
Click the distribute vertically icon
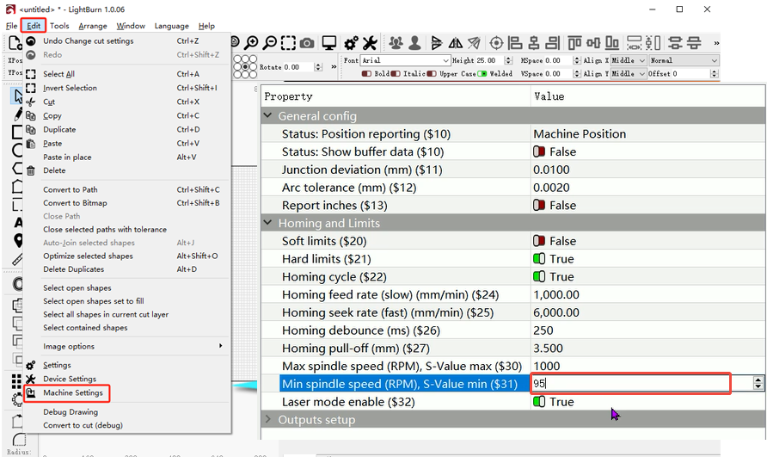tap(653, 43)
